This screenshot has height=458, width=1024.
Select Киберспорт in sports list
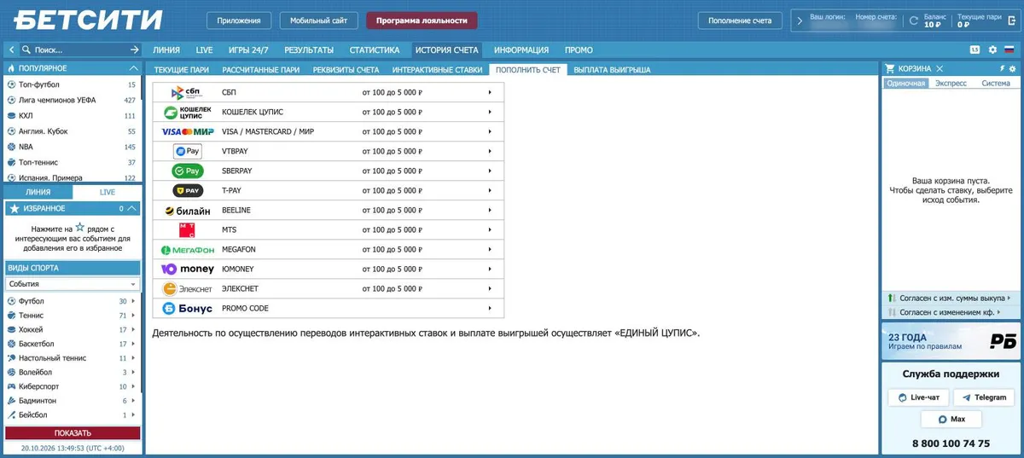point(39,386)
